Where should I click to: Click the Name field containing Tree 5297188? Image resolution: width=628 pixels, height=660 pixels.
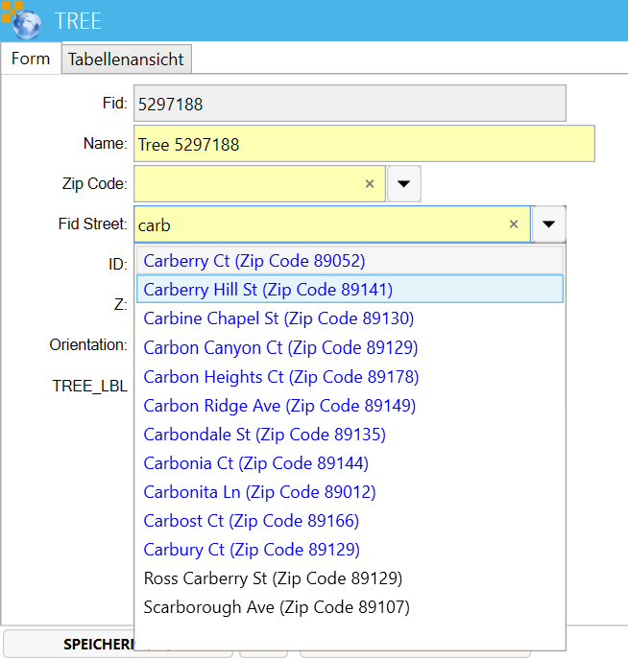(364, 144)
